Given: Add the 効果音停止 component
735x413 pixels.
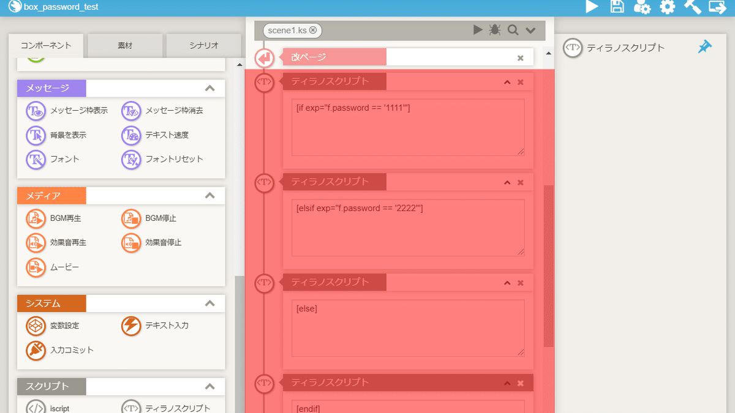Looking at the screenshot, I should pyautogui.click(x=151, y=242).
